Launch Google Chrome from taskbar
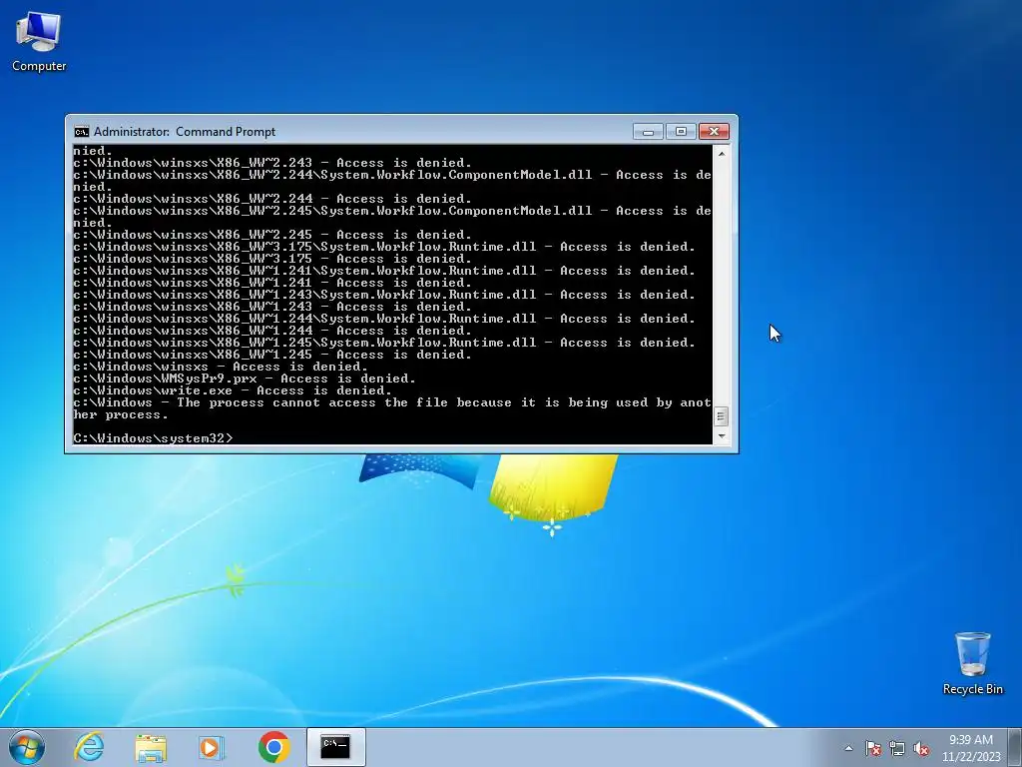This screenshot has height=767, width=1022. (x=273, y=747)
